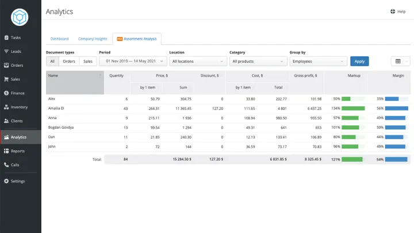Select the Orders document type toggle
Viewport: 414px width, 233px height.
[x=69, y=62]
